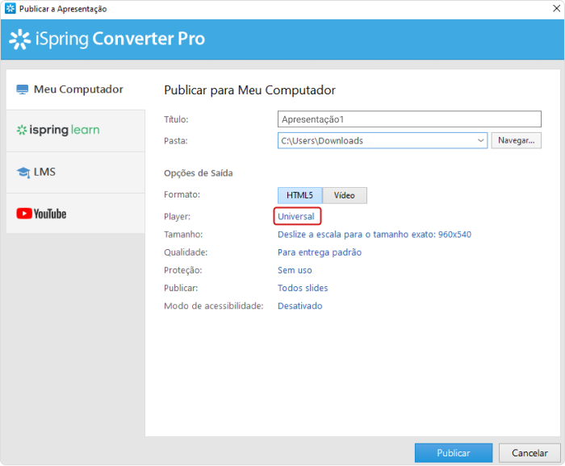
Task: Click the Pasta: label
Action: click(176, 141)
